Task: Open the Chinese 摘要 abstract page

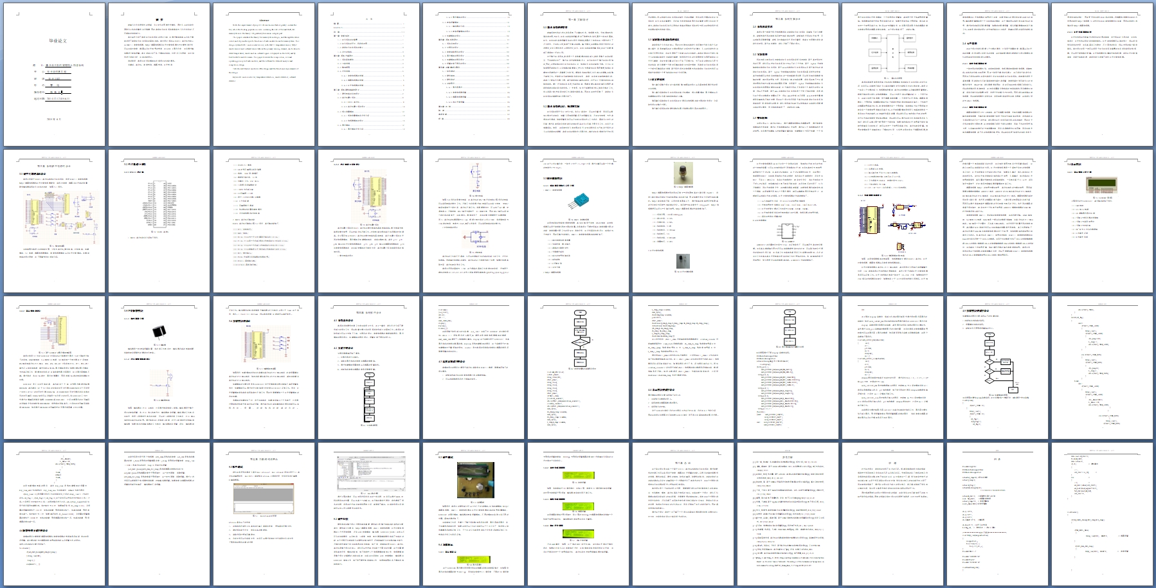Action: 159,75
